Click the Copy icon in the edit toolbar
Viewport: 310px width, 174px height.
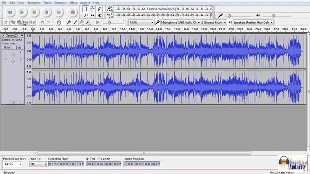13,22
